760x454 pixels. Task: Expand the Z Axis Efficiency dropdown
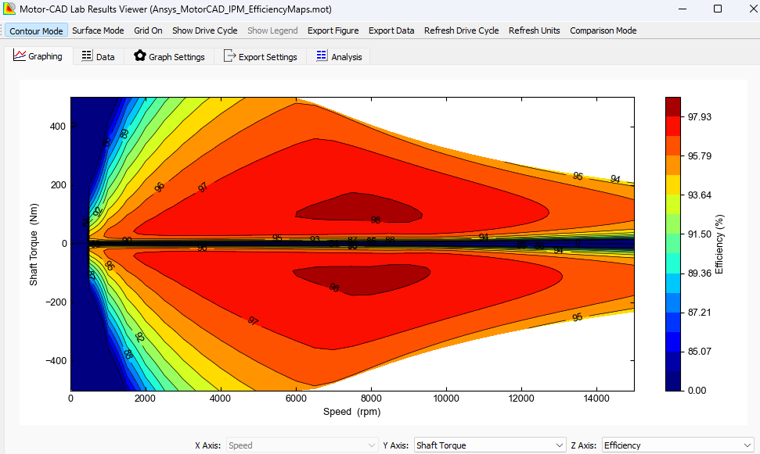678,445
